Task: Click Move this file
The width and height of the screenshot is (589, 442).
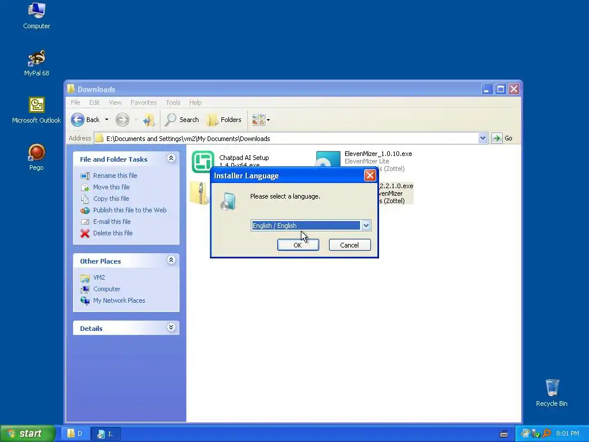Action: pos(111,187)
